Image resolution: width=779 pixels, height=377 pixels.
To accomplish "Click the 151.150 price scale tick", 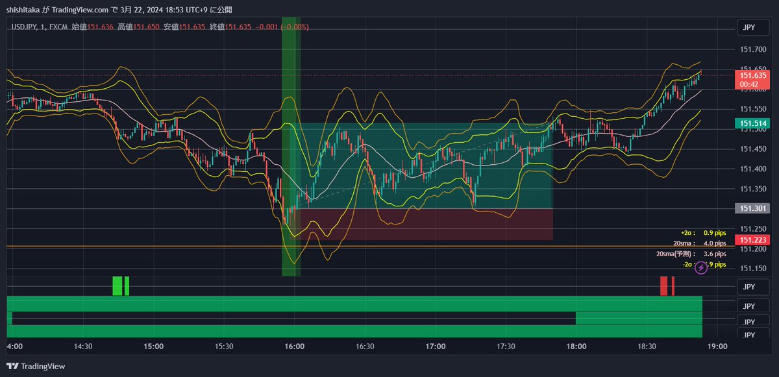I will 752,269.
